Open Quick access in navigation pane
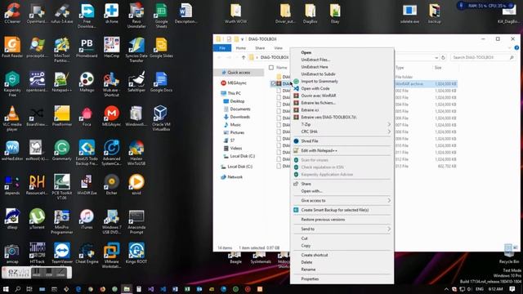Screen dimensions: 523x294 (239, 73)
